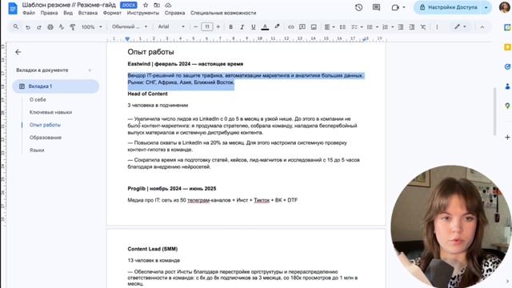
Task: Insert a link
Action: tap(290, 26)
